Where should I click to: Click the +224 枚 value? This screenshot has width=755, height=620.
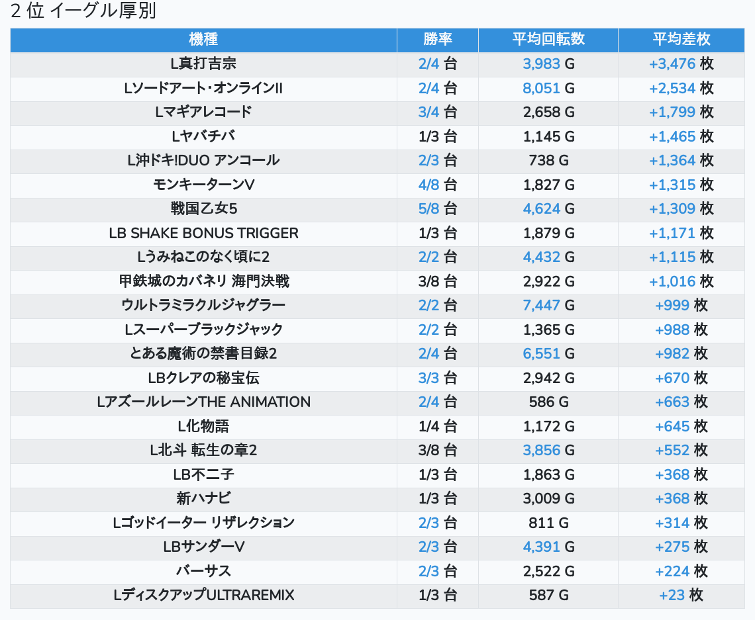point(681,572)
